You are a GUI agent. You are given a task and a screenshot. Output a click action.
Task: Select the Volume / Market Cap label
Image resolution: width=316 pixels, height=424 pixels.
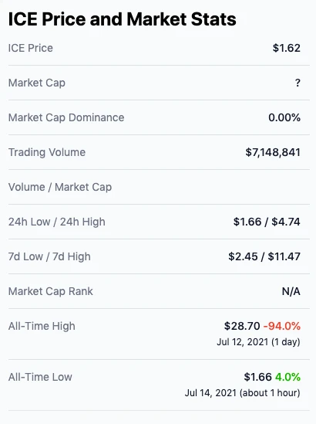click(x=60, y=187)
